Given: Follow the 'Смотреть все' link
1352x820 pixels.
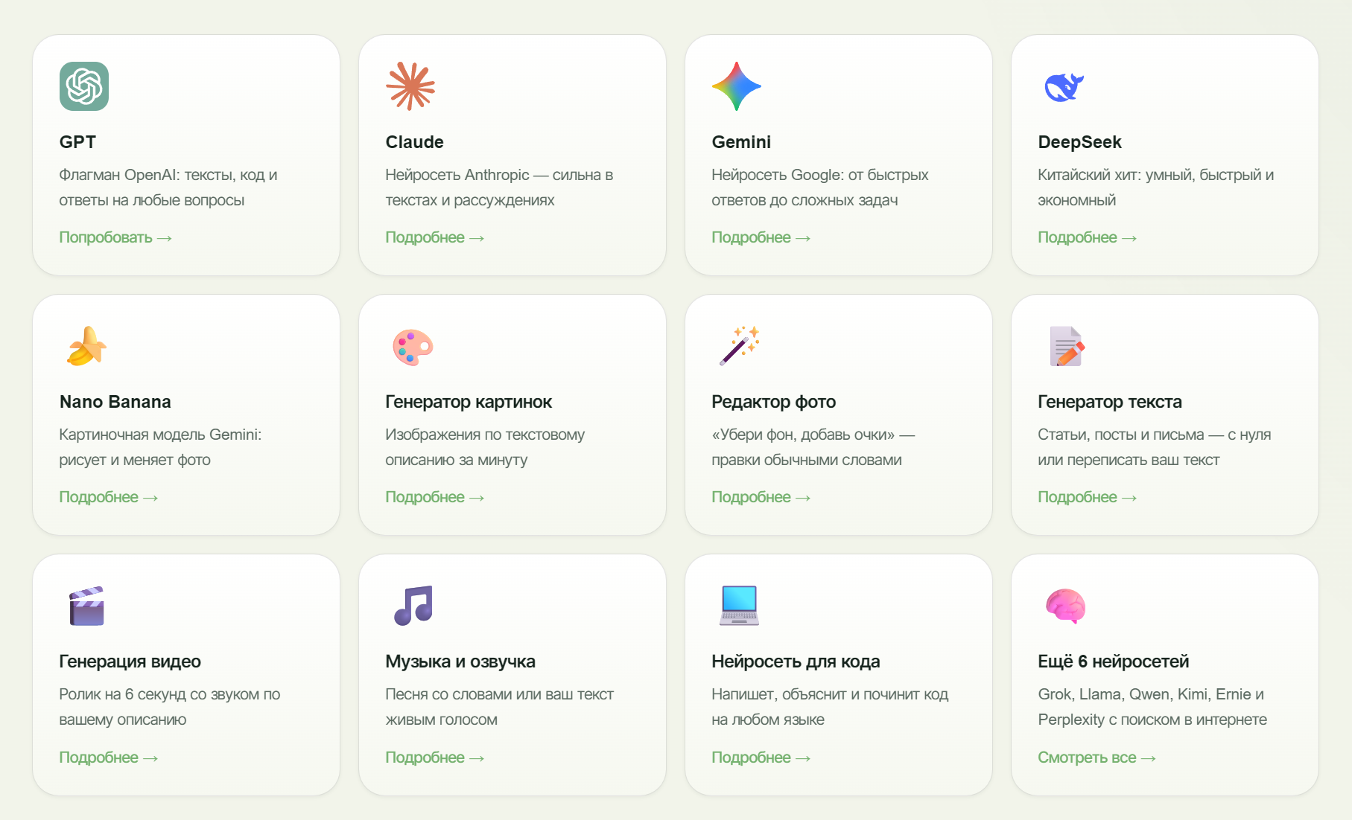Looking at the screenshot, I should (x=1097, y=757).
